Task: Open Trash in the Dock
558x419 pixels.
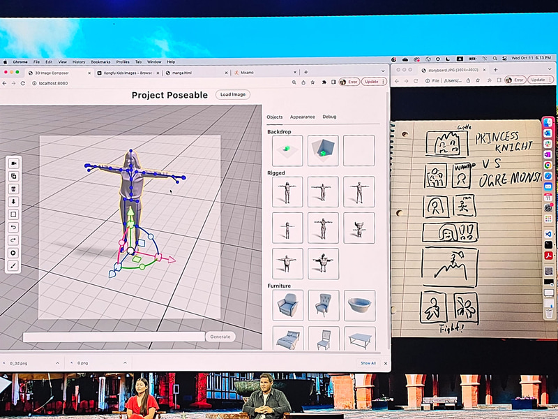Action: click(x=549, y=313)
